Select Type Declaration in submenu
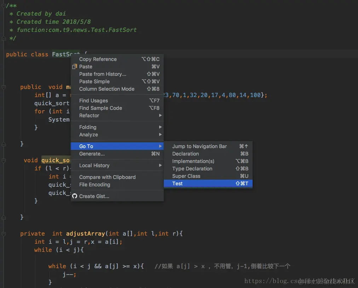The width and height of the screenshot is (358, 288). click(x=208, y=169)
